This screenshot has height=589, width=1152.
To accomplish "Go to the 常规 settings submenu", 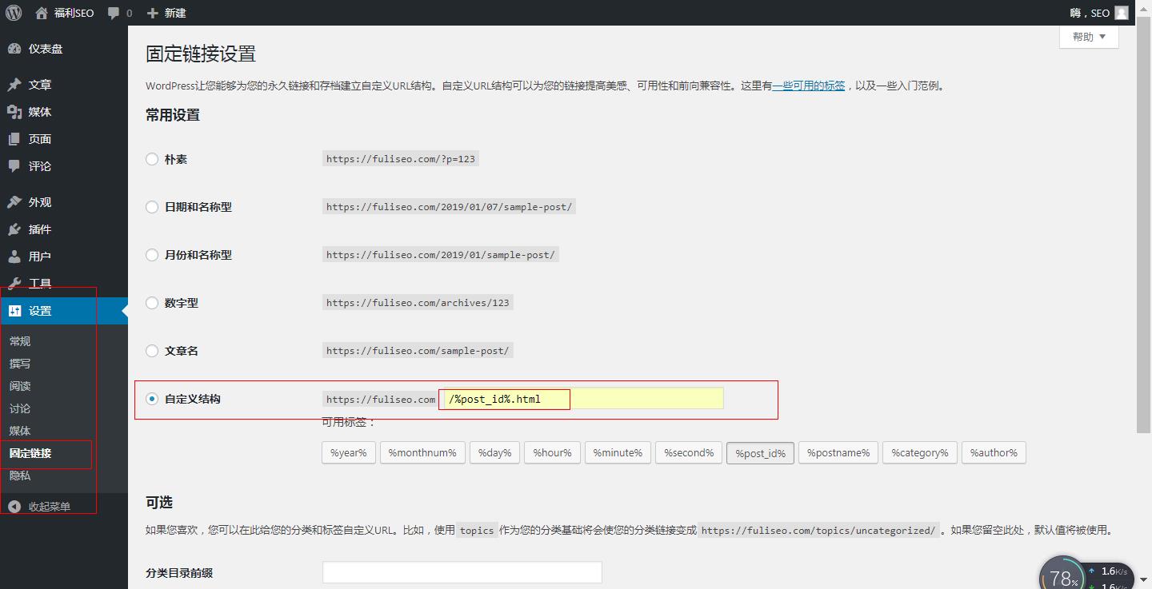I will pyautogui.click(x=20, y=341).
